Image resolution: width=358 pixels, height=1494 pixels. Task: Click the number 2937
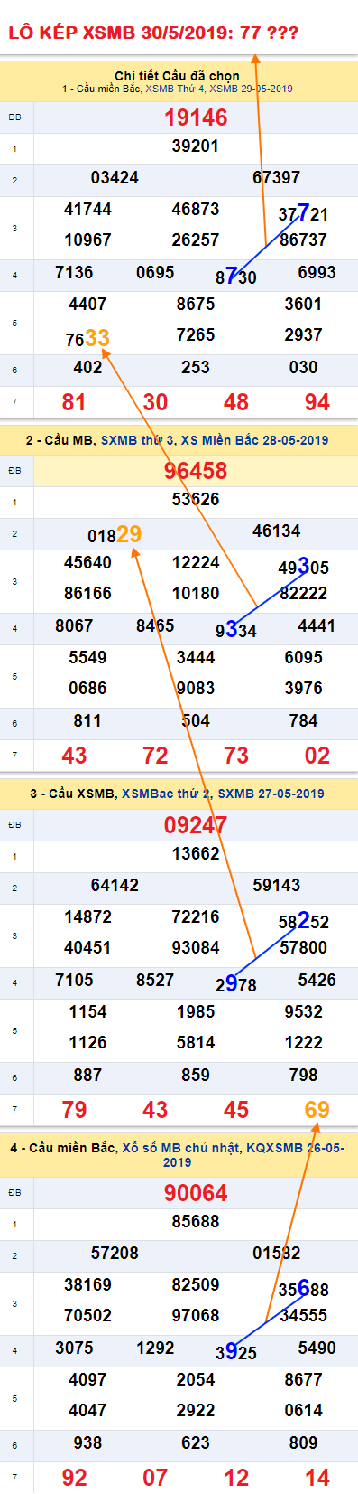click(x=303, y=334)
